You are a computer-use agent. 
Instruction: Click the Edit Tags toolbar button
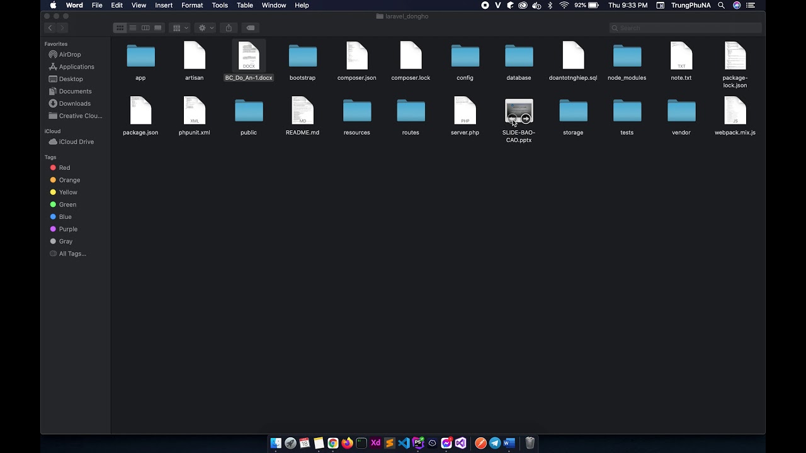pos(250,28)
